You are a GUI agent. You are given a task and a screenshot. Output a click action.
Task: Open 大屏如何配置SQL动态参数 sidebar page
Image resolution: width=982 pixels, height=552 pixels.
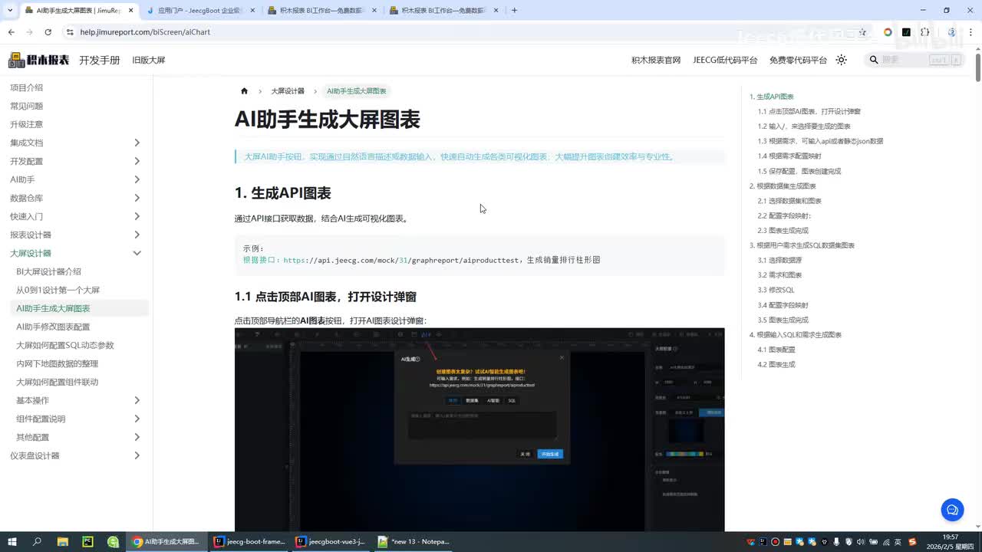coord(64,345)
